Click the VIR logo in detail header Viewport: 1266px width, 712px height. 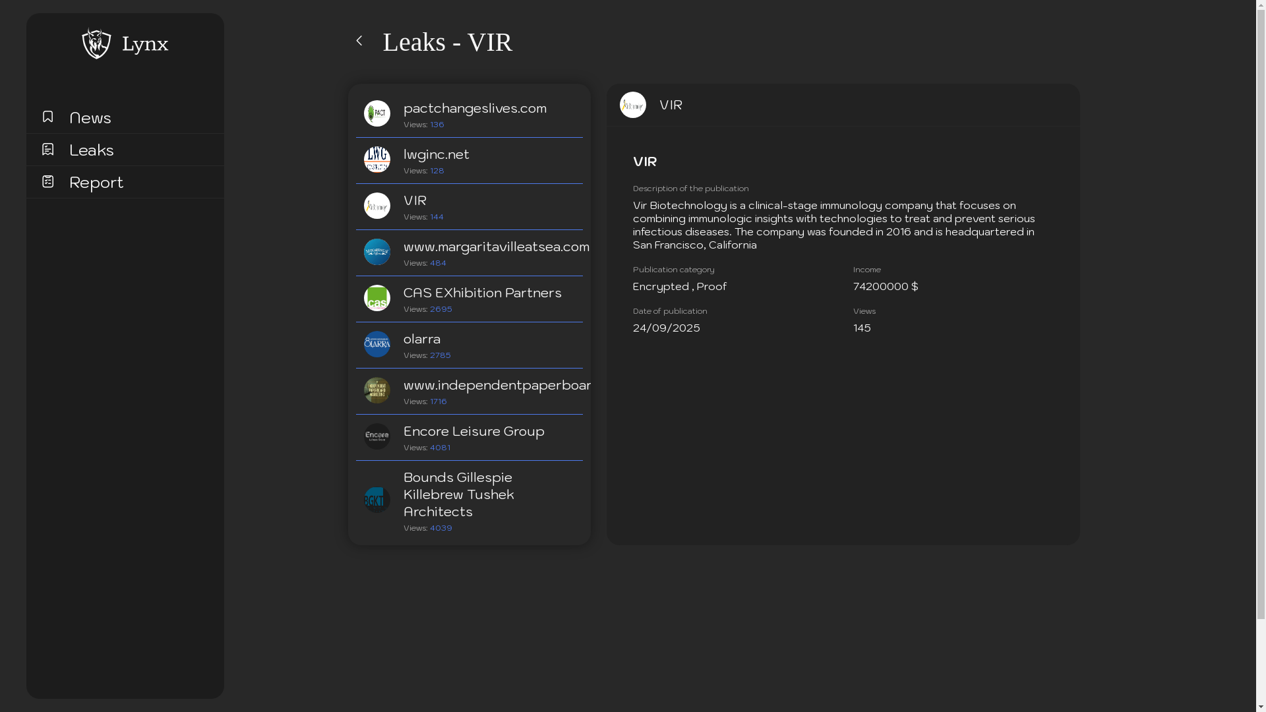[x=633, y=105]
